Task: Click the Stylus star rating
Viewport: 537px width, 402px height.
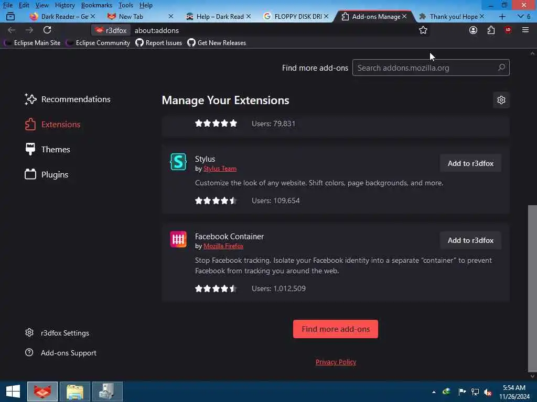Action: 216,200
